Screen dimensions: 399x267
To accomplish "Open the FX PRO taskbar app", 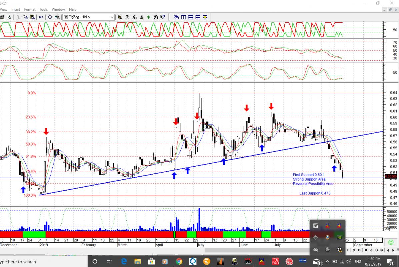I will (x=275, y=261).
